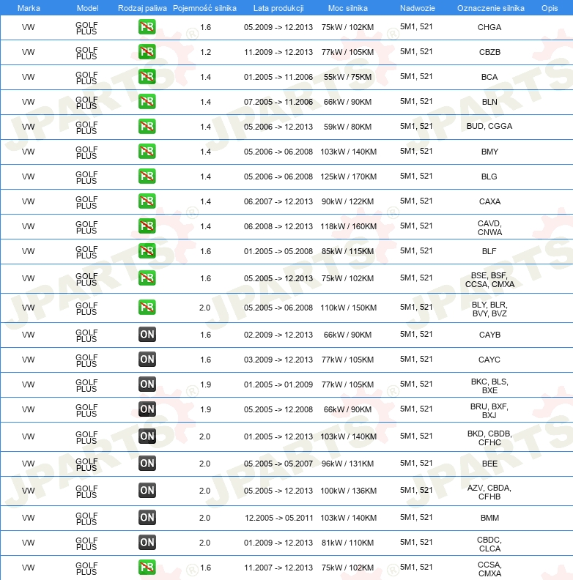This screenshot has width=573, height=580.
Task: Select petrol icon for BLY, BLR row
Action: pyautogui.click(x=147, y=308)
